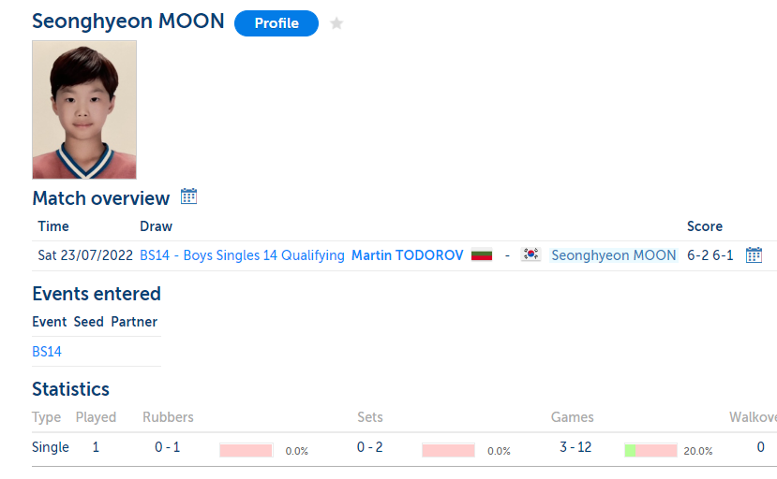777x479 pixels.
Task: Open the calendar icon next to Match overview
Action: (188, 196)
